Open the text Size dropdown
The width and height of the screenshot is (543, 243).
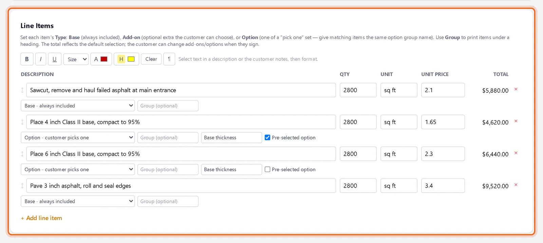(x=76, y=59)
